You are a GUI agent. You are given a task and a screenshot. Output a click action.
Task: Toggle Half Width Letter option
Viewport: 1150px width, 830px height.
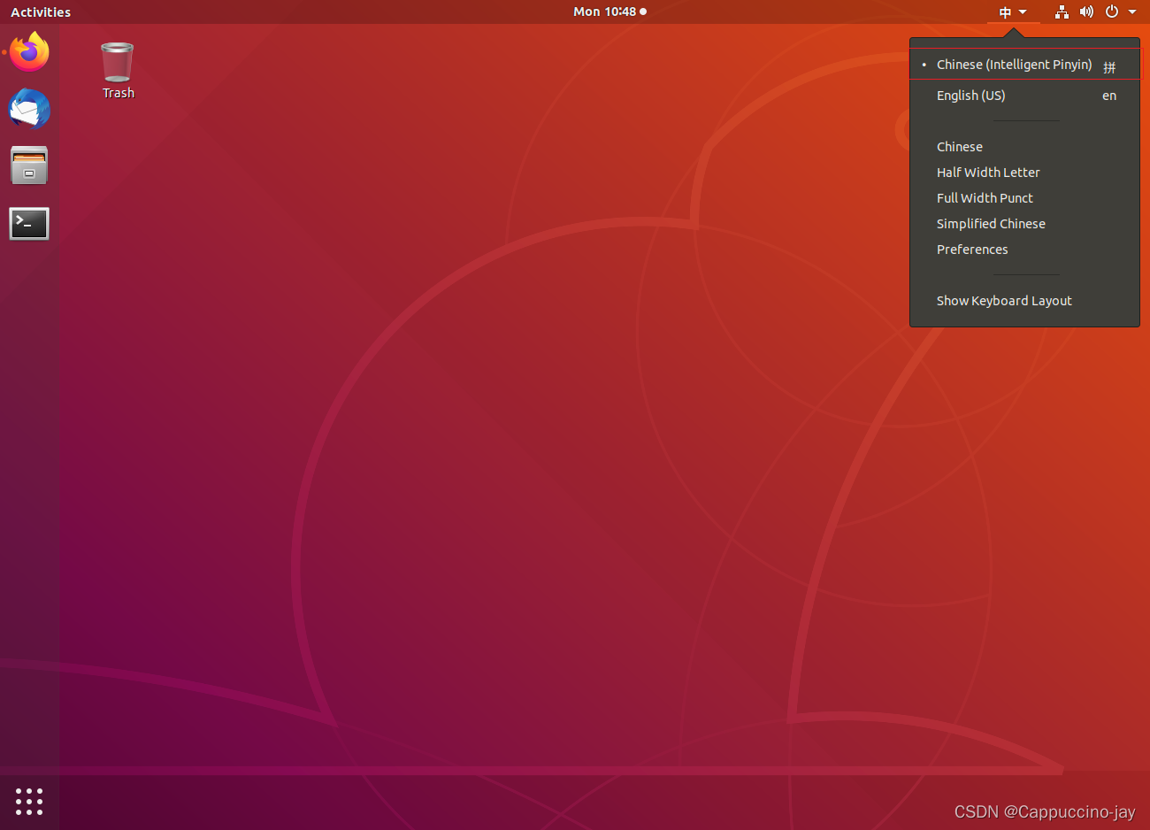tap(1025, 173)
